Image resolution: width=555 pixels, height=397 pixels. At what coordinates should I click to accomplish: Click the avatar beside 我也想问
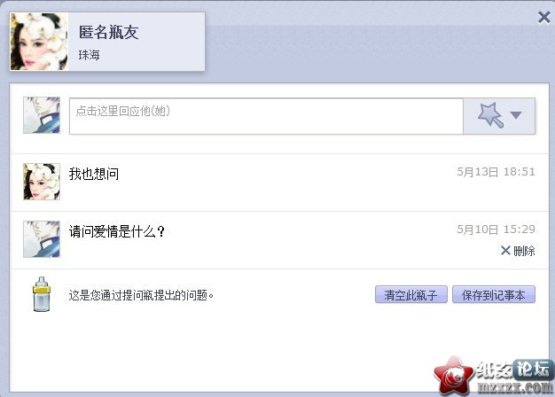tap(42, 182)
